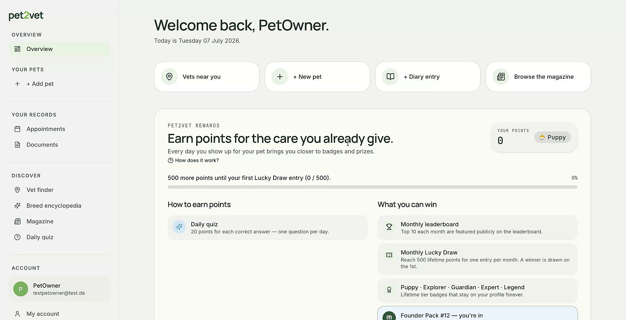
Task: Click the ticket icon for Monthly Lucky Draw
Action: point(389,255)
